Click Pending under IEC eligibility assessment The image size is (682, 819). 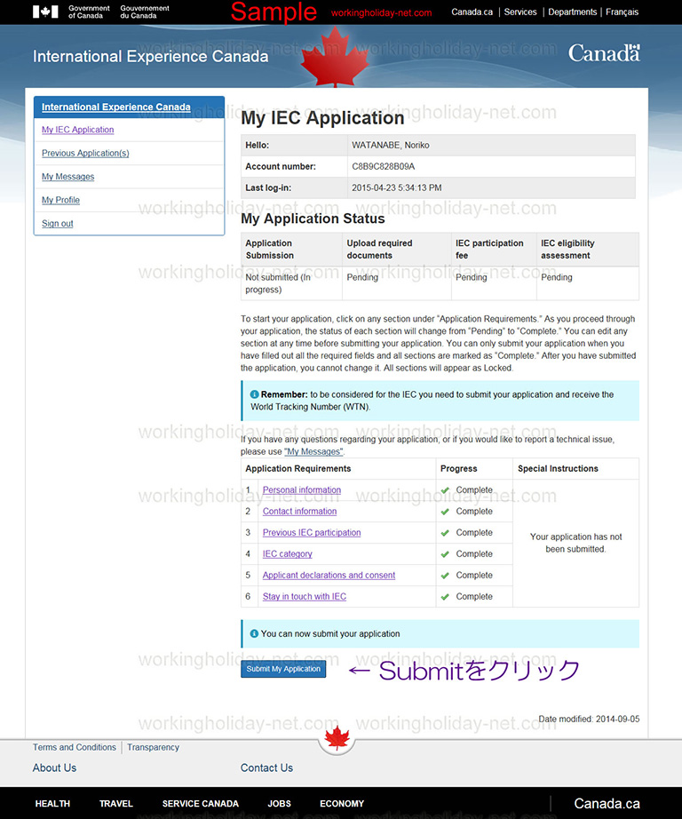click(557, 277)
